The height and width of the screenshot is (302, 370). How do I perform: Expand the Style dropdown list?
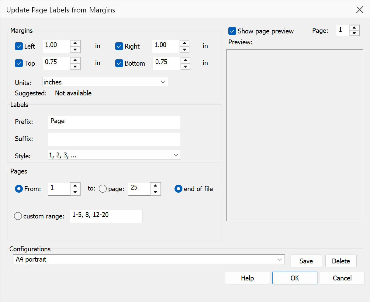pos(114,155)
